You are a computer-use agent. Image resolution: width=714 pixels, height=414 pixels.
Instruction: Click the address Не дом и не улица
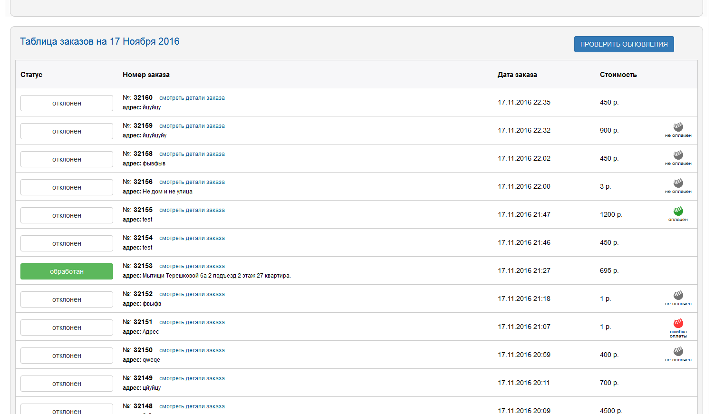click(167, 192)
